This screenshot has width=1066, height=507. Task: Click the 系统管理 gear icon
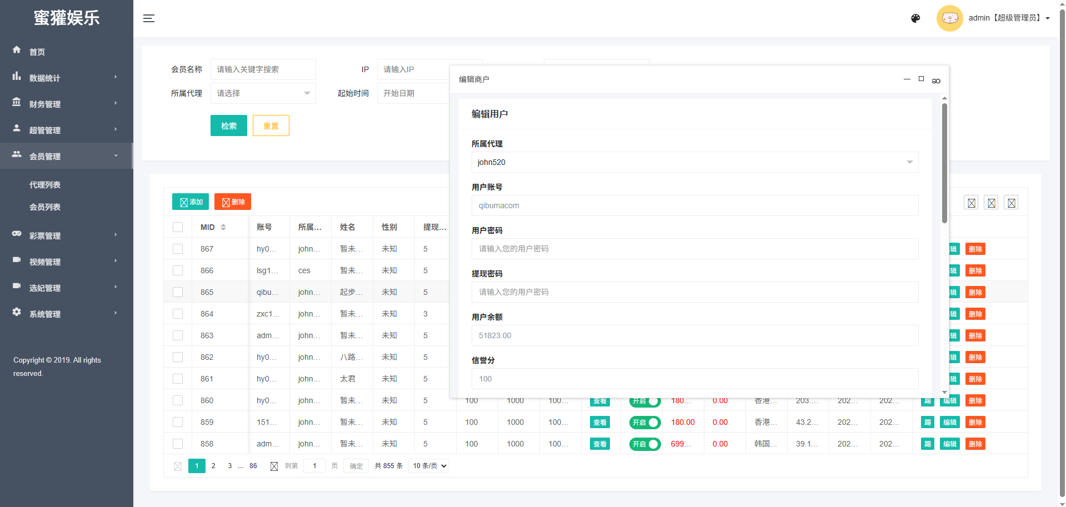click(17, 312)
